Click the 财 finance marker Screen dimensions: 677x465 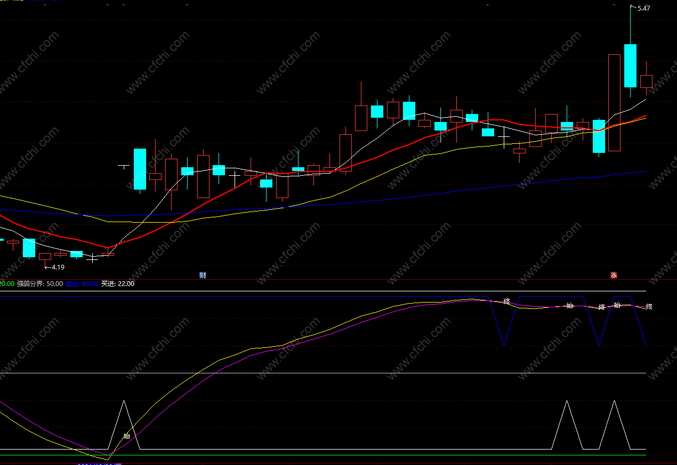point(203,275)
